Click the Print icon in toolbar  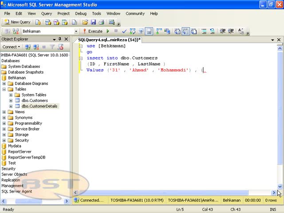[x=102, y=22]
